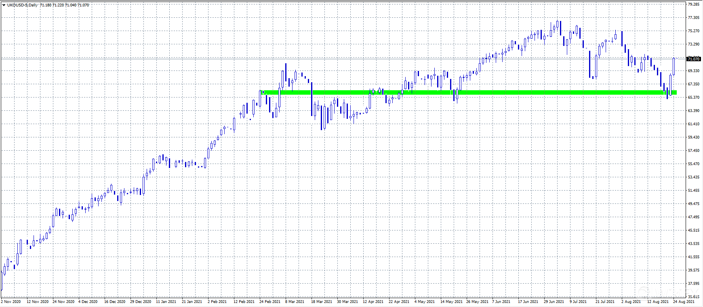The image size is (703, 307).
Task: Click the 45.515 price scale label
Action: point(693,230)
